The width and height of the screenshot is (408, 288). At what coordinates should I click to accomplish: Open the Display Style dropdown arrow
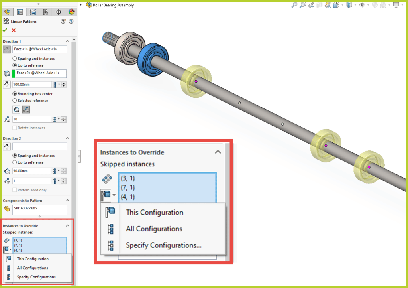coord(355,5)
